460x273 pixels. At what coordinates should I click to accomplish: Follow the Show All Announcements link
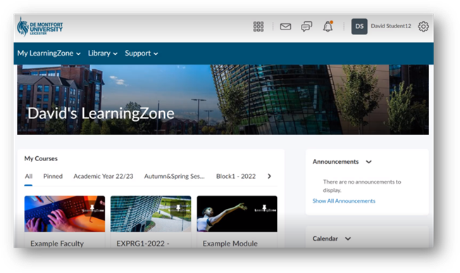pos(344,201)
